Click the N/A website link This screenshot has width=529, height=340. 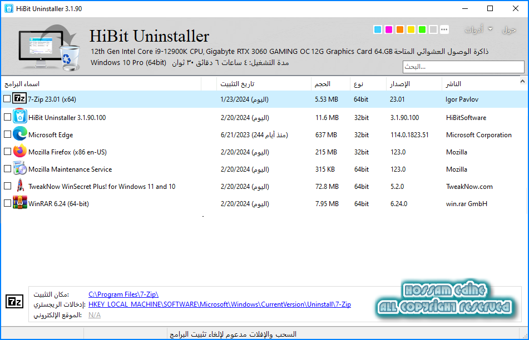[x=95, y=315]
